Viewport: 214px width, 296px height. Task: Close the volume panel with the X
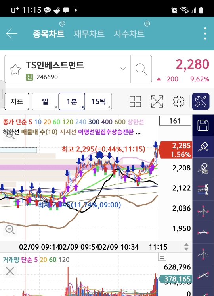tap(10, 271)
